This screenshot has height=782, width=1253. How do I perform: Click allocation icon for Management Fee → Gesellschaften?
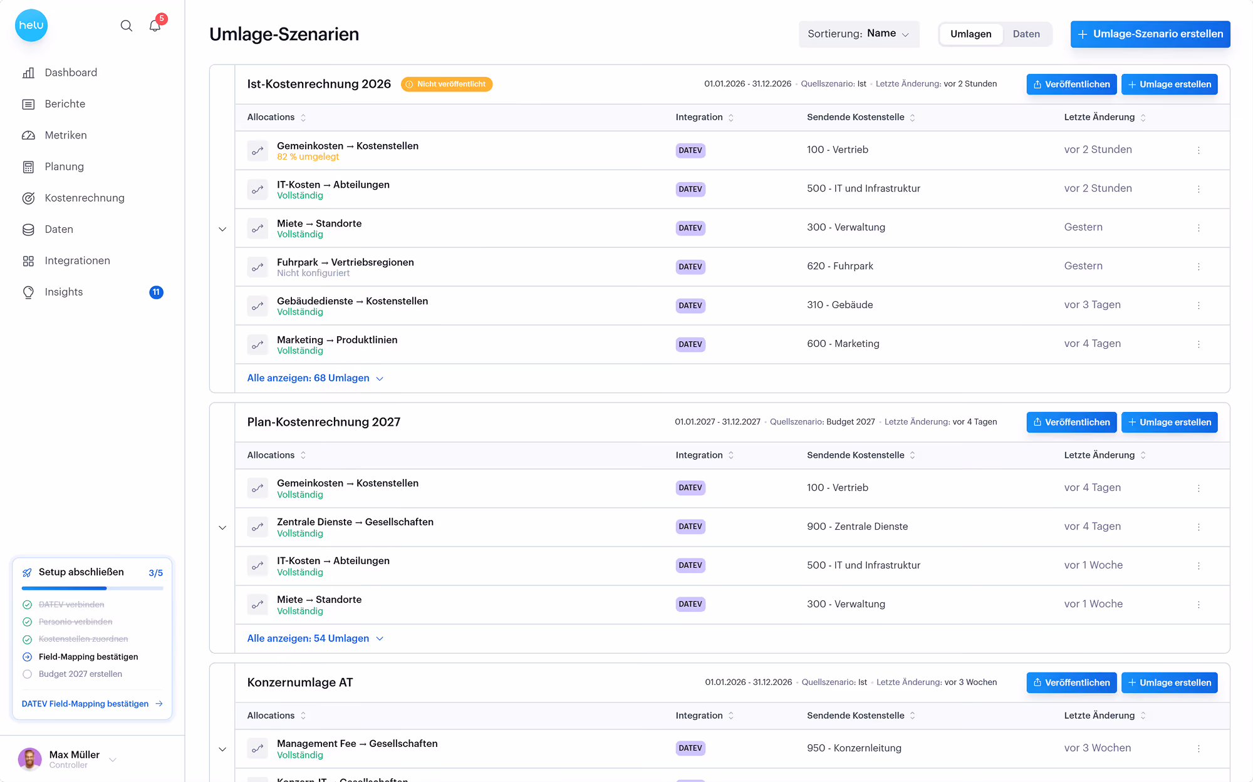[x=257, y=748]
